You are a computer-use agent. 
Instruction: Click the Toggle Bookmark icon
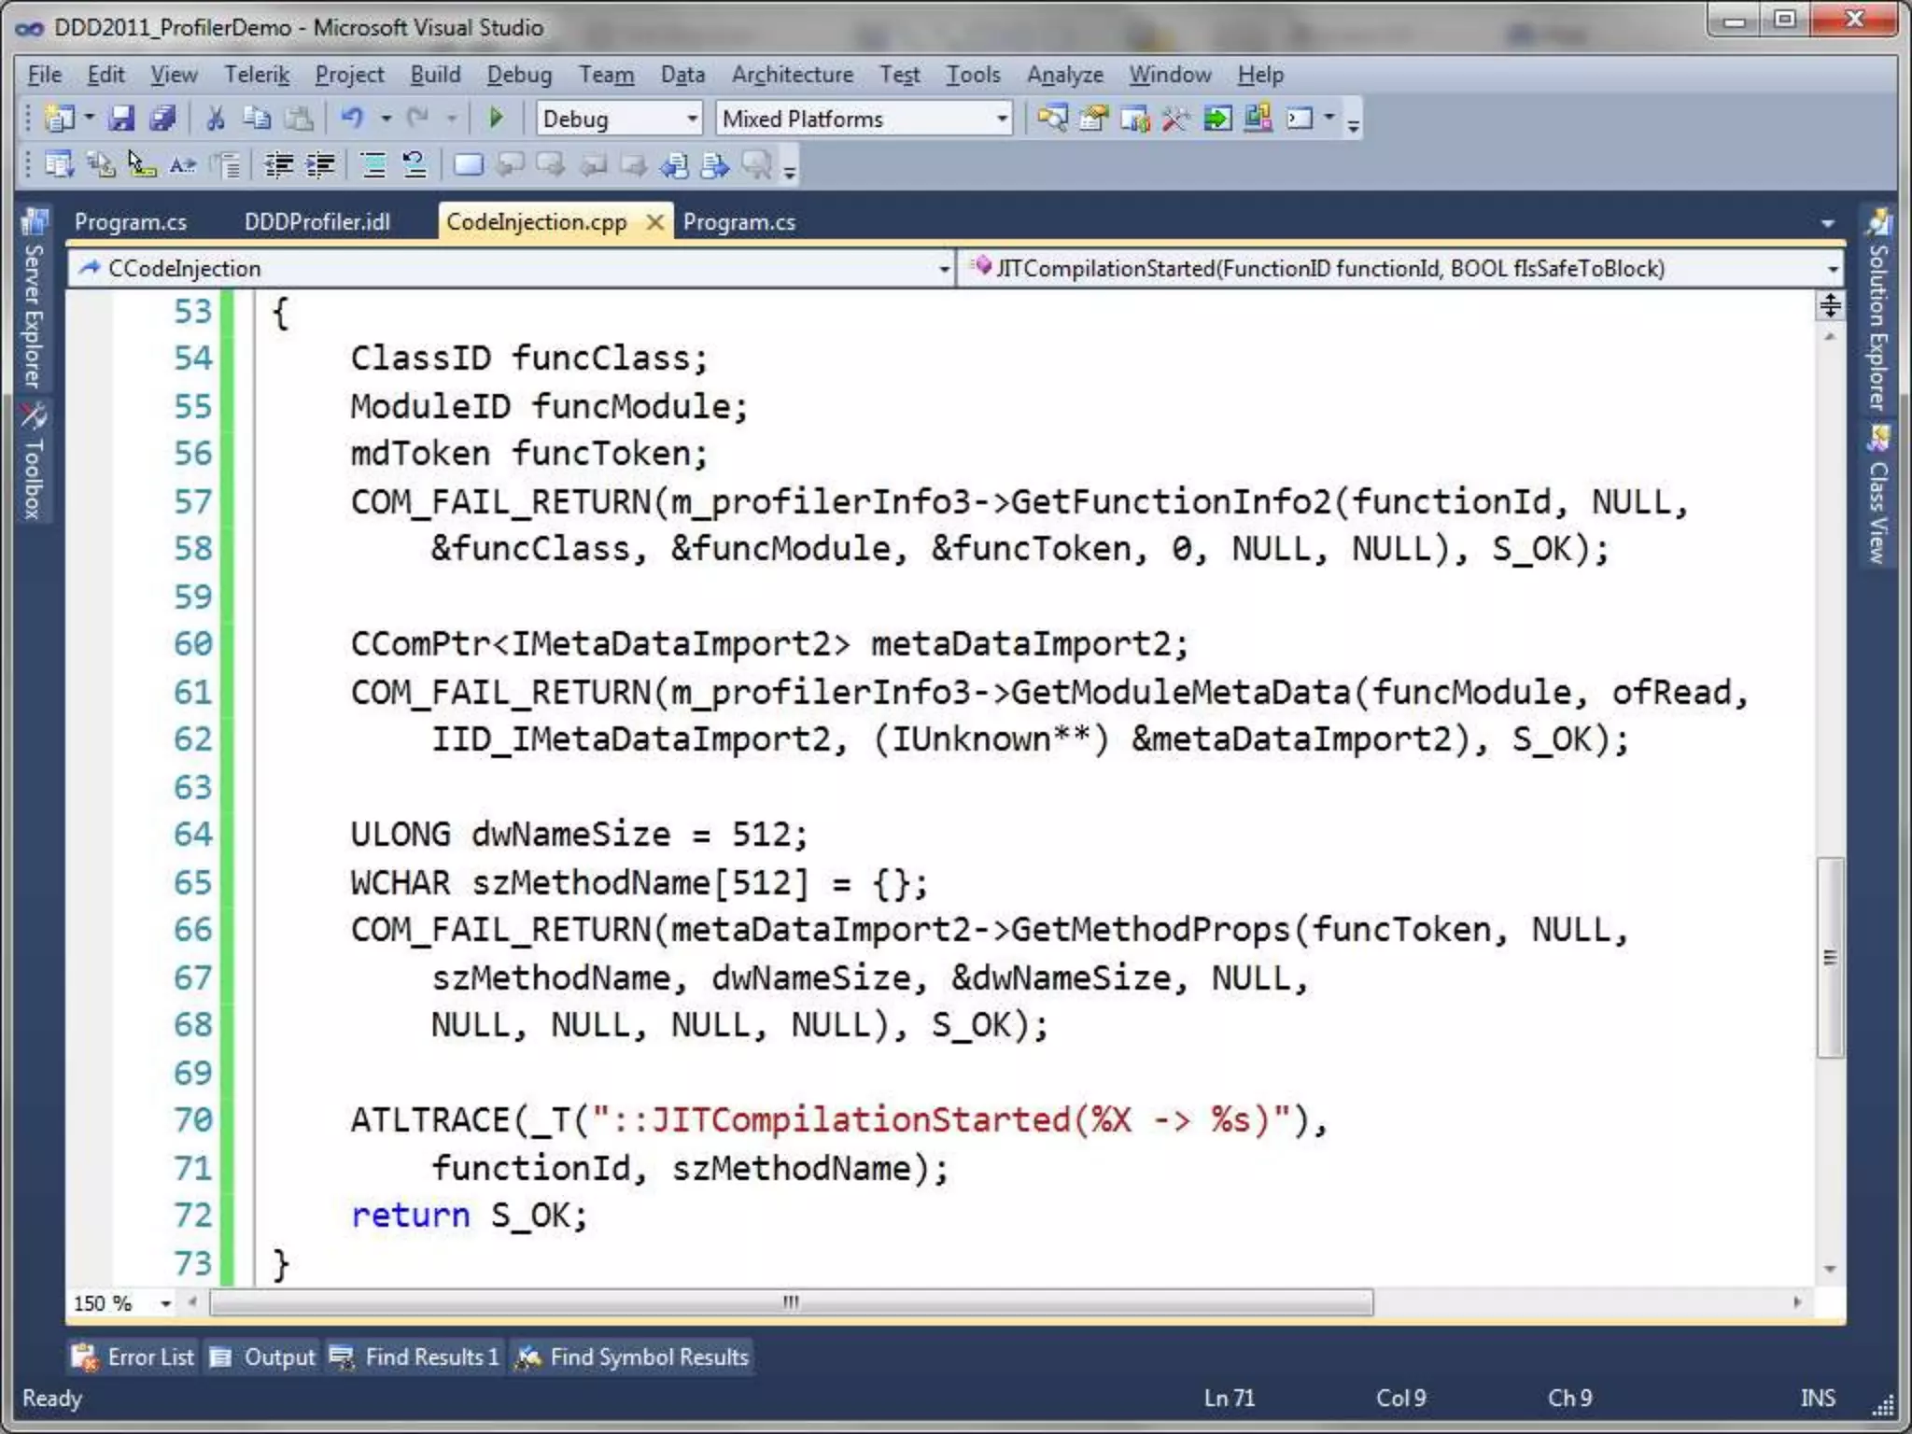pos(468,166)
